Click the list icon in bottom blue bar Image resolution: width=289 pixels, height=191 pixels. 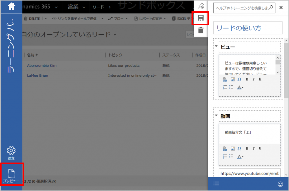pyautogui.click(x=216, y=184)
